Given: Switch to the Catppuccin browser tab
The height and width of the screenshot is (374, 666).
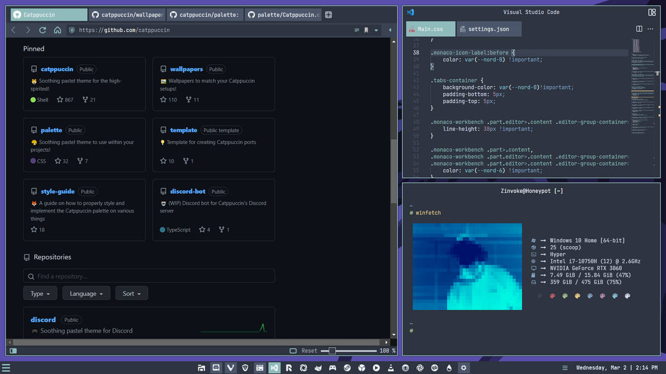Looking at the screenshot, I should coord(49,15).
